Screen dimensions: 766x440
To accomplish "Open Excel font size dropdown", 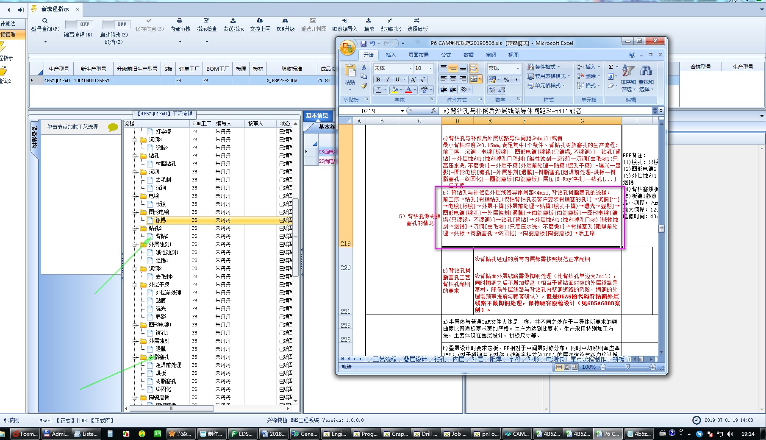I will [x=430, y=68].
